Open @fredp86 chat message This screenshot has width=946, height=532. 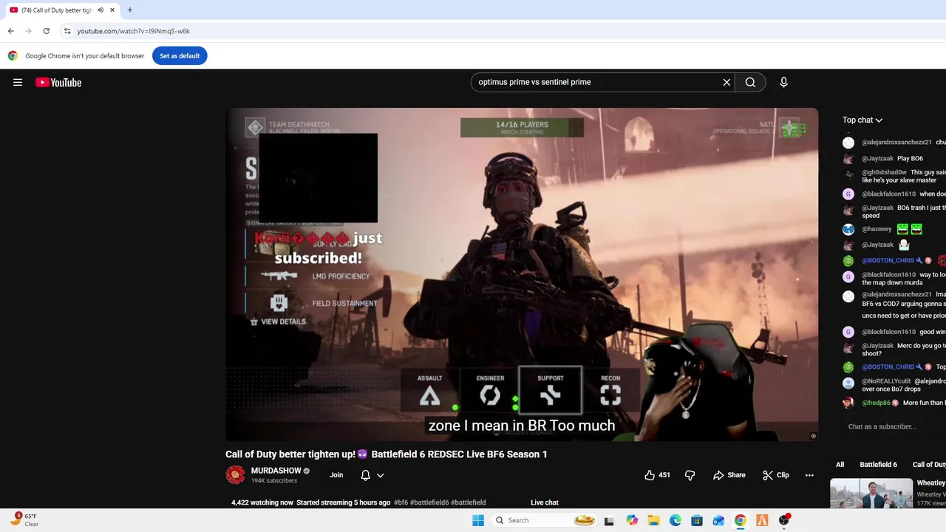tap(876, 403)
